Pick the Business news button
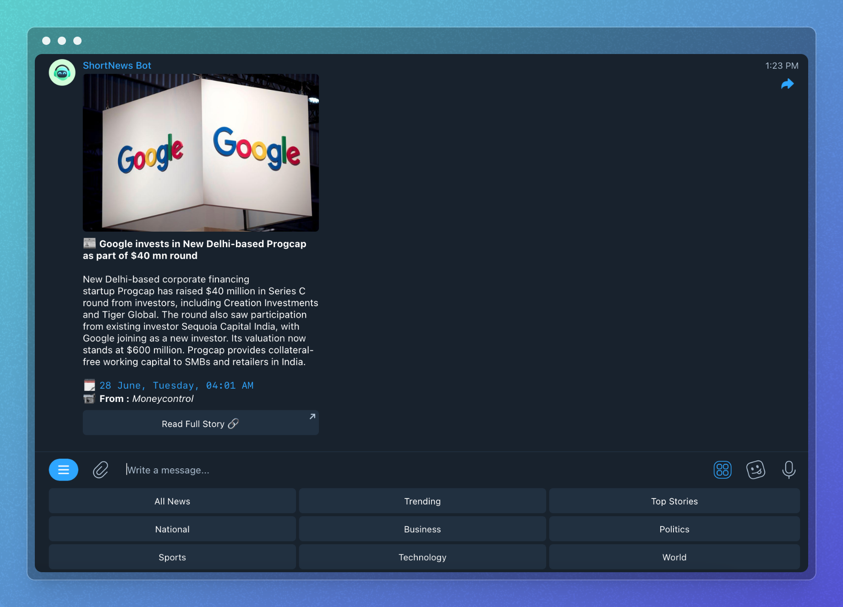Image resolution: width=843 pixels, height=607 pixels. click(x=422, y=529)
